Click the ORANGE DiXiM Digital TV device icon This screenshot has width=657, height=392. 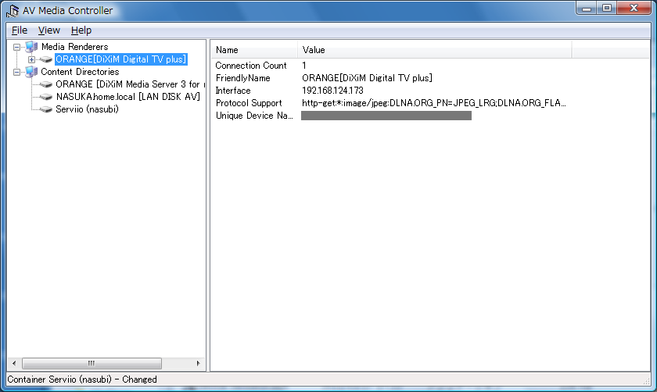46,59
